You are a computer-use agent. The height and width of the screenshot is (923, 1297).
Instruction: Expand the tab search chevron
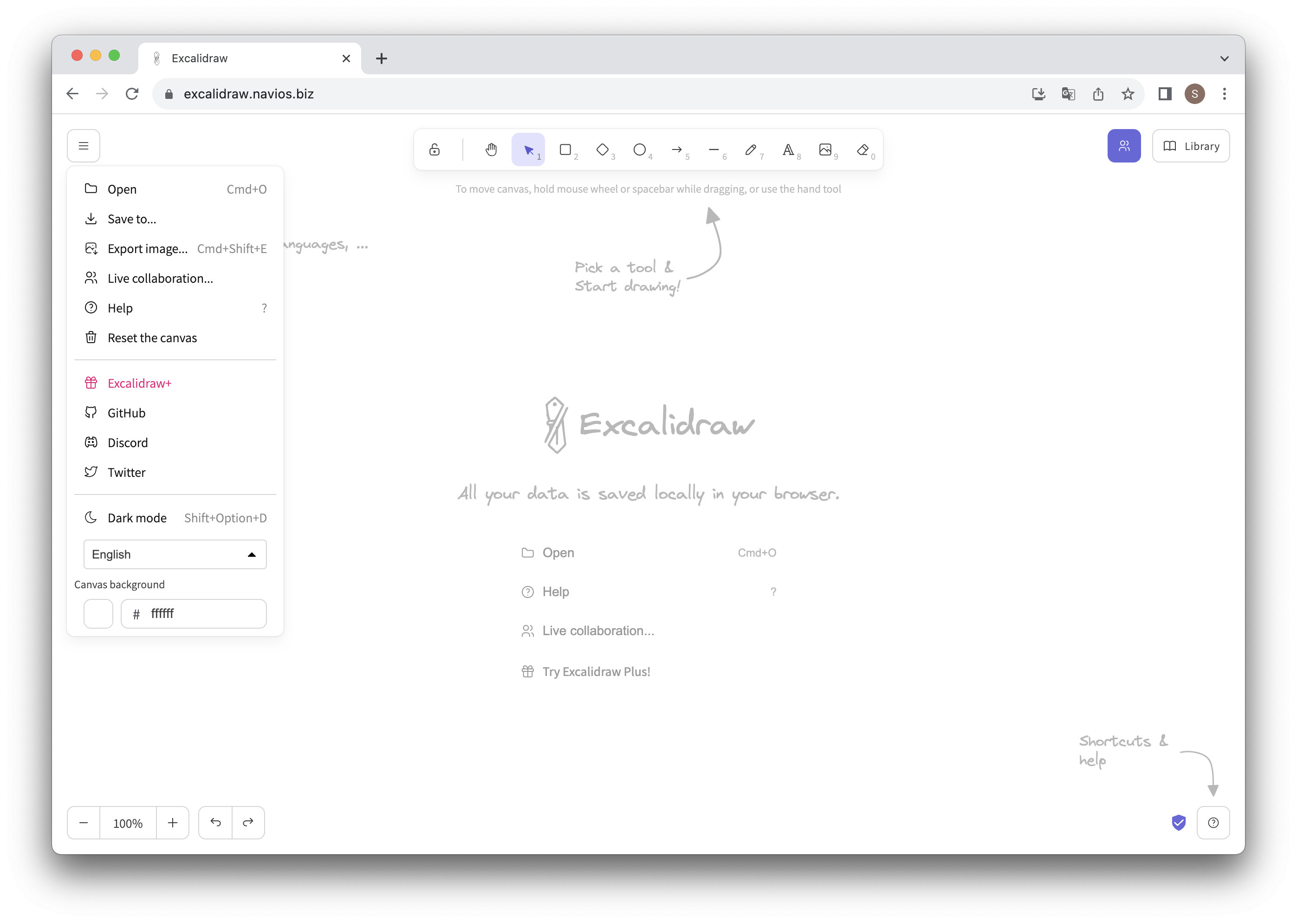(x=1224, y=58)
